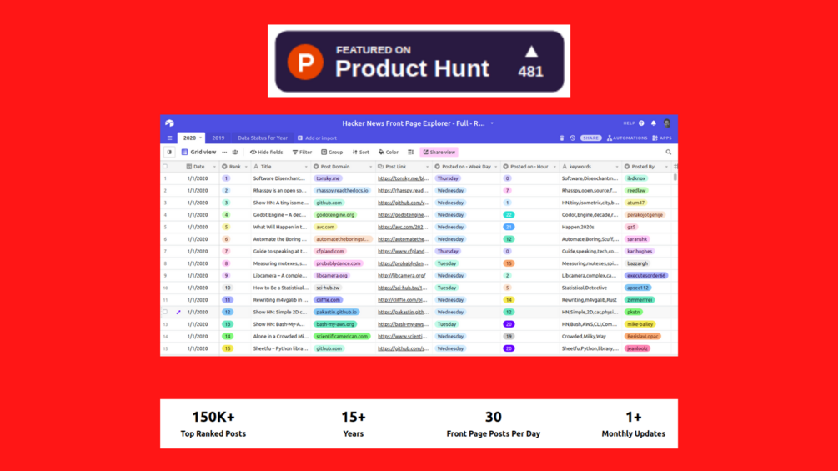
Task: Tick the select-all checkbox in the header row
Action: point(165,167)
